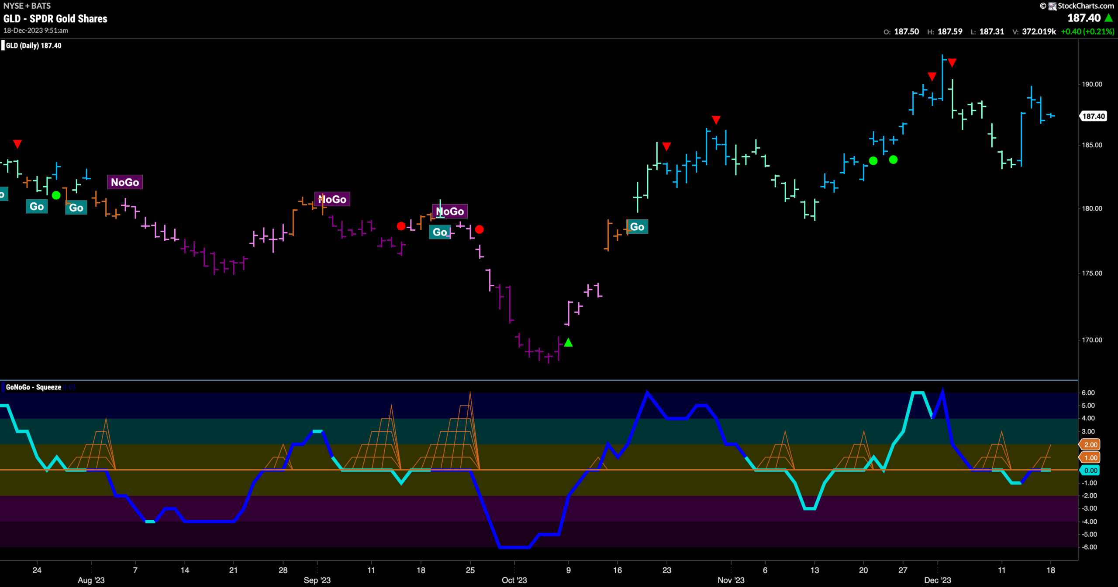Viewport: 1118px width, 587px height.
Task: Click the Nov '23 month label
Action: tap(731, 580)
